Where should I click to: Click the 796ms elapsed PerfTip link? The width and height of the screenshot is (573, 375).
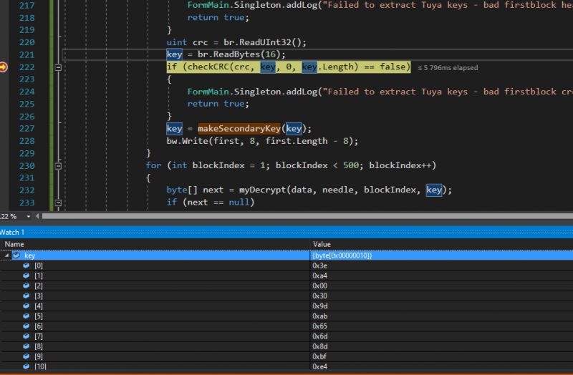pyautogui.click(x=448, y=68)
